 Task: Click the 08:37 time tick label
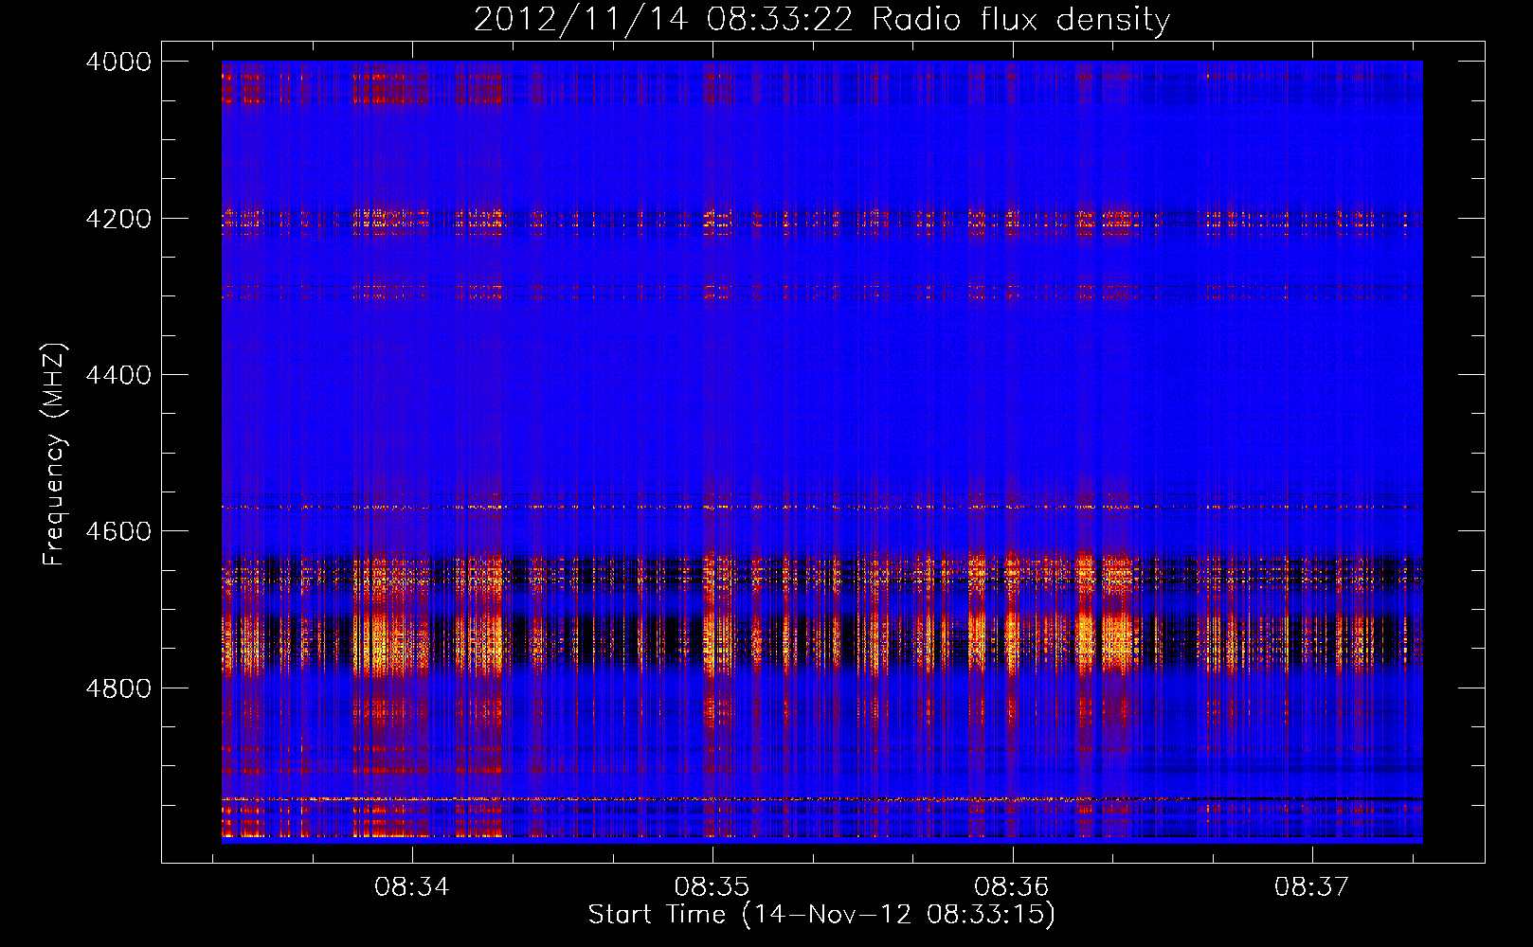pyautogui.click(x=1311, y=887)
